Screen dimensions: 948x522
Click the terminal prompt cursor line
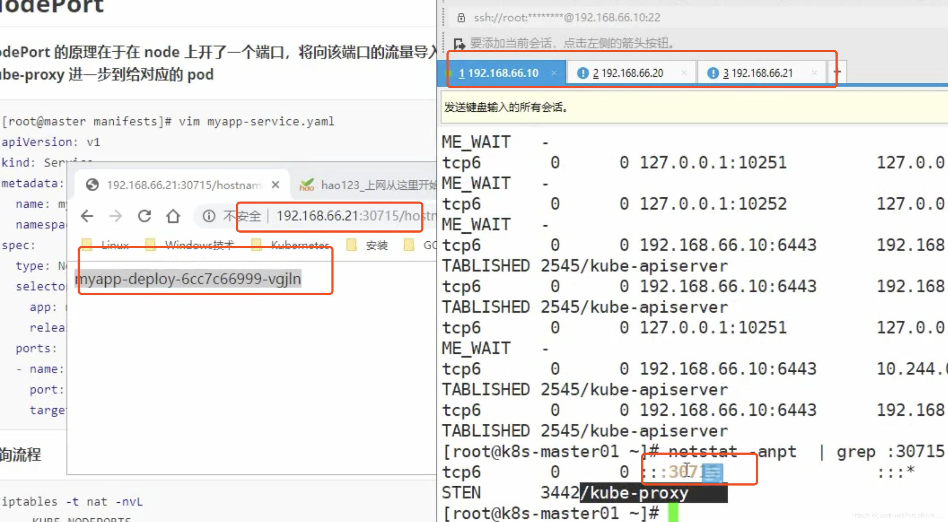pyautogui.click(x=560, y=513)
